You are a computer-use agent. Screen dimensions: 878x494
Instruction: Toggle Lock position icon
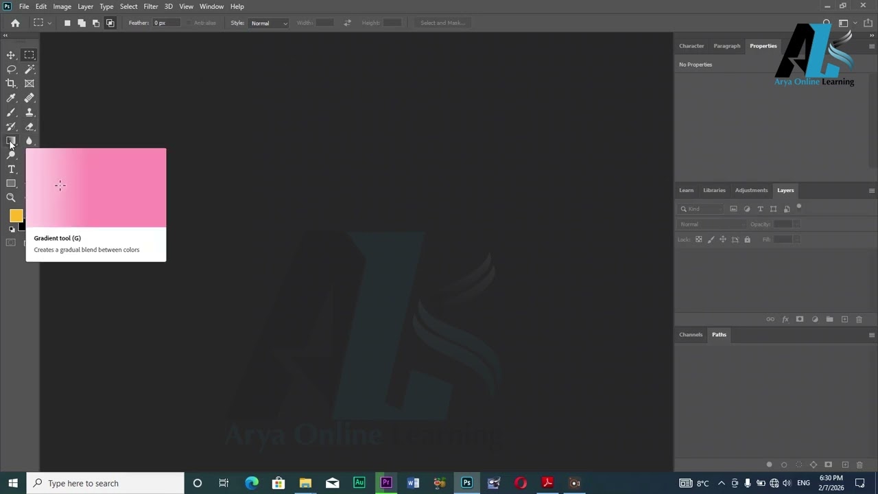coord(723,239)
